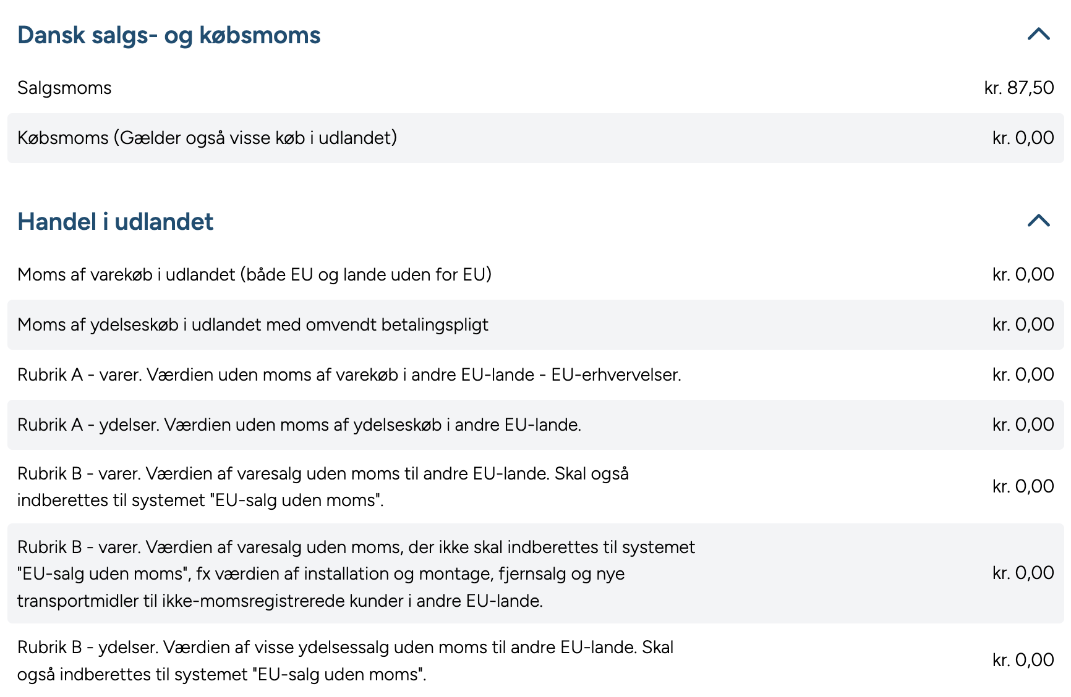This screenshot has width=1071, height=697.
Task: Click the Rubrik A - ydelser amount
Action: [x=1023, y=425]
